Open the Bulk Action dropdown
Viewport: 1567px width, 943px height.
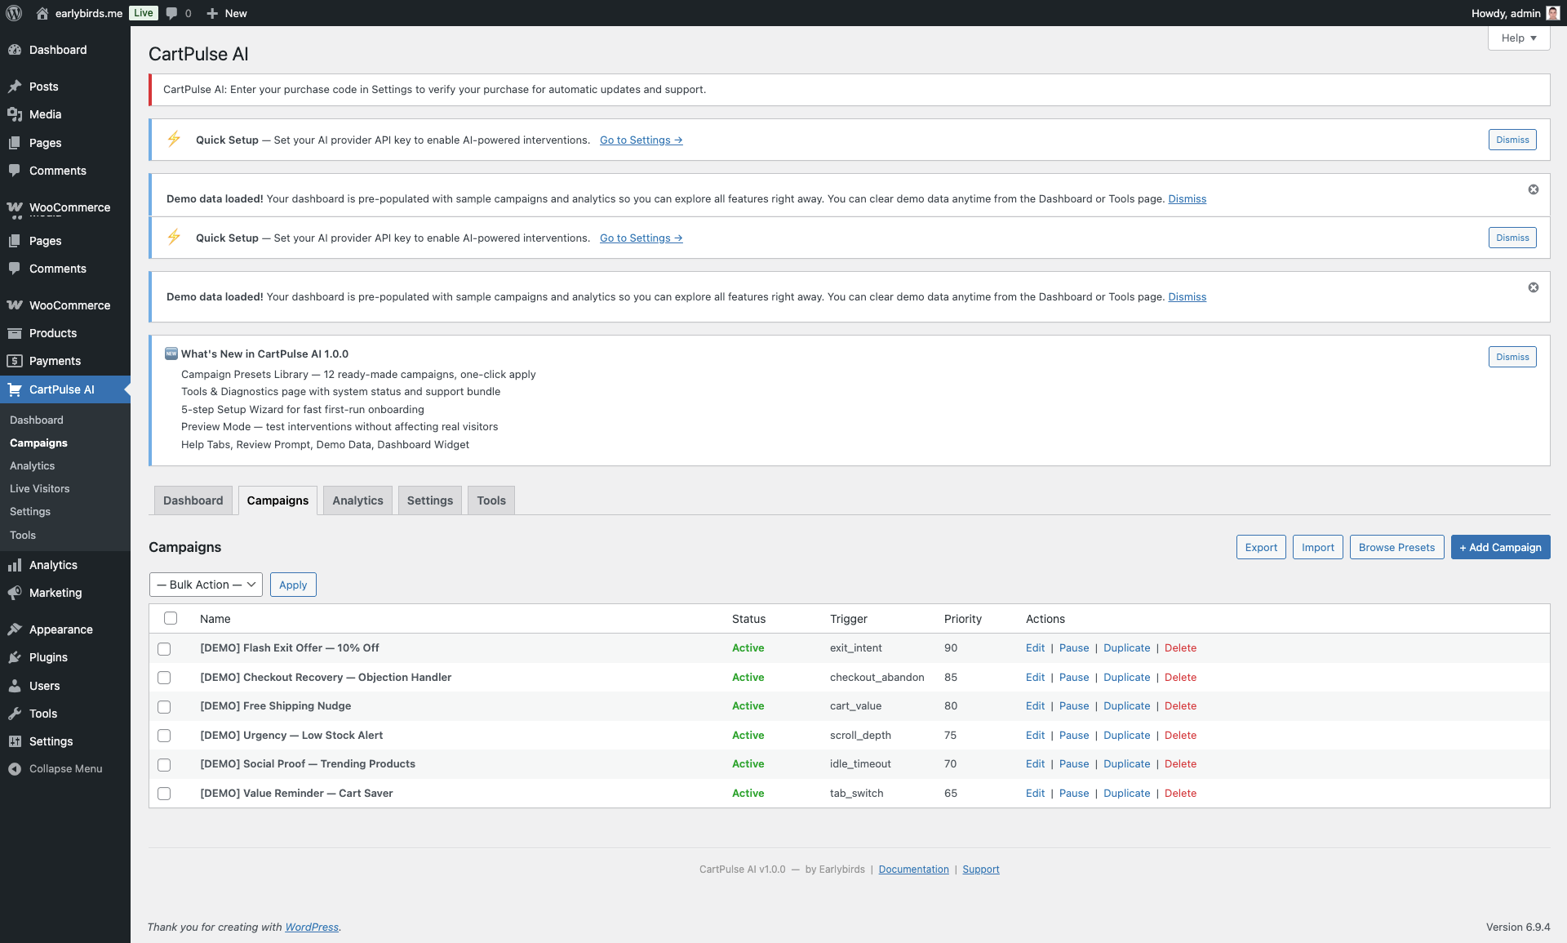[206, 585]
